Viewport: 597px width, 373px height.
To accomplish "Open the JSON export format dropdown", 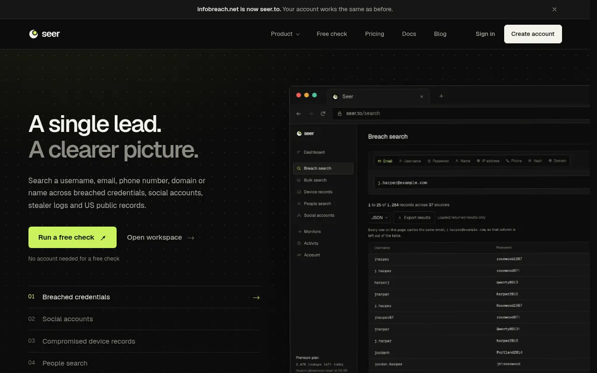I will point(379,217).
